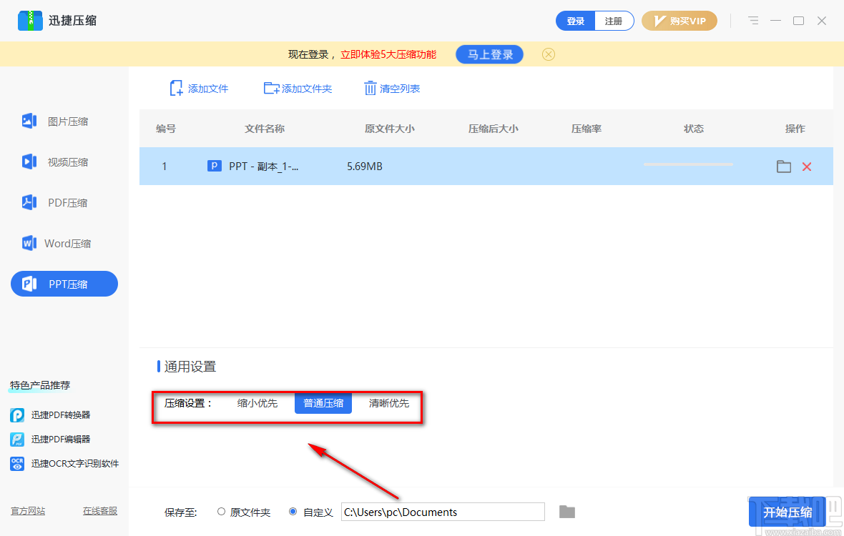
Task: Click the 迅捷压缩 app logo
Action: [30, 21]
